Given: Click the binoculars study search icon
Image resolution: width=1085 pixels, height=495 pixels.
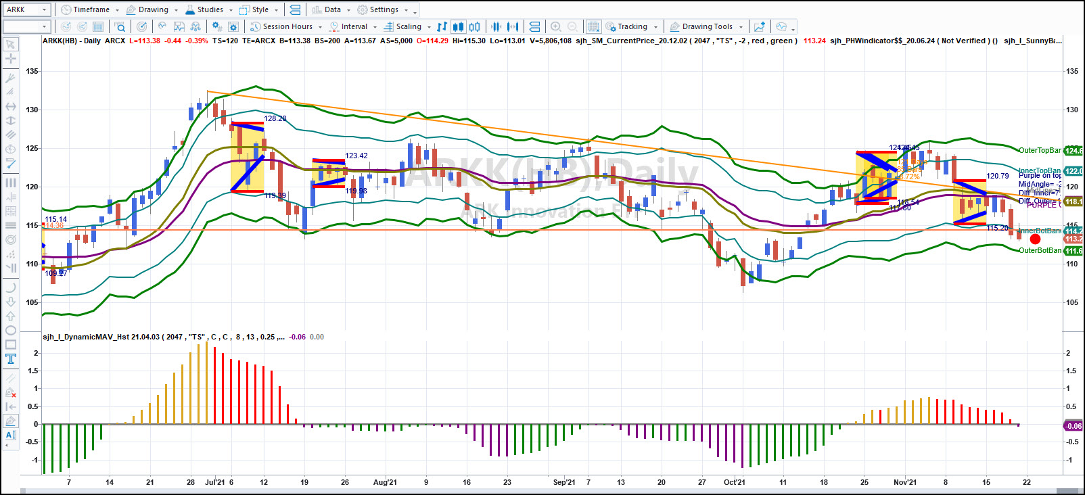Looking at the screenshot, I should (195, 26).
